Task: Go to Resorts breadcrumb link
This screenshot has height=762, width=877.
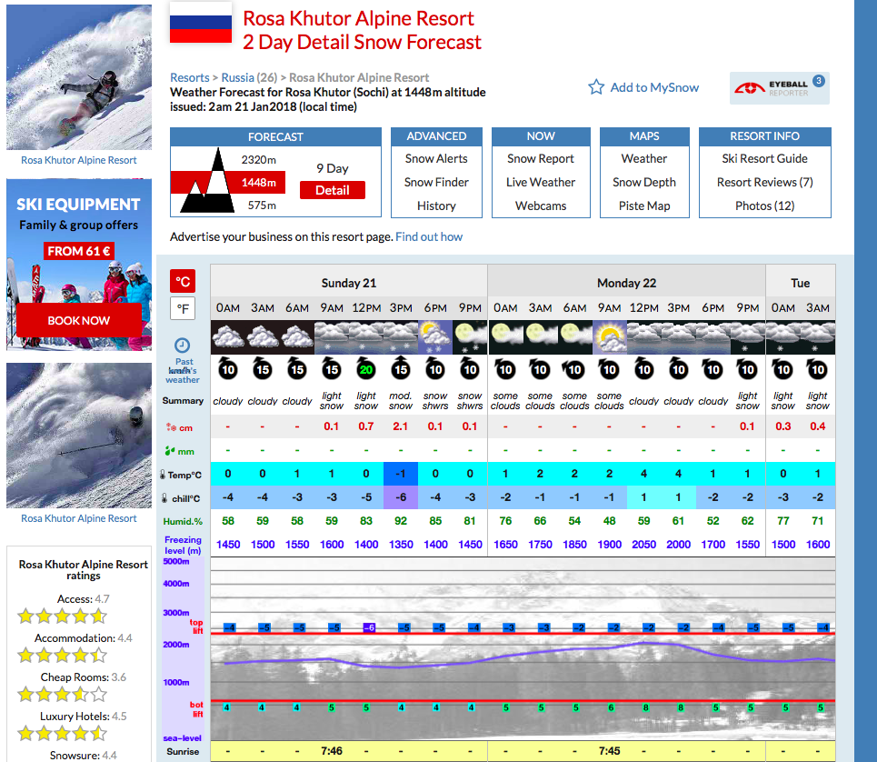Action: coord(190,78)
